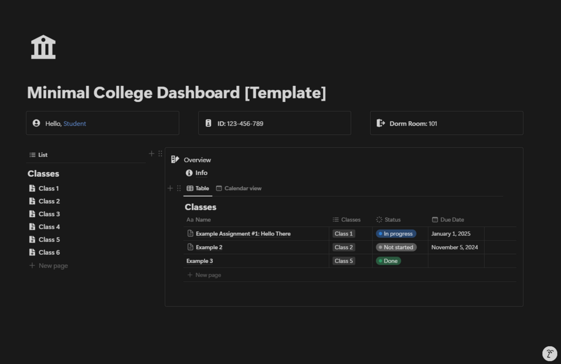This screenshot has width=561, height=364.
Task: Click the ID badge icon
Action: pos(208,123)
